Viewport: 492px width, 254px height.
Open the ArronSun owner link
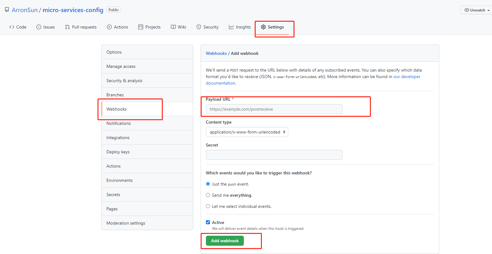[x=25, y=10]
